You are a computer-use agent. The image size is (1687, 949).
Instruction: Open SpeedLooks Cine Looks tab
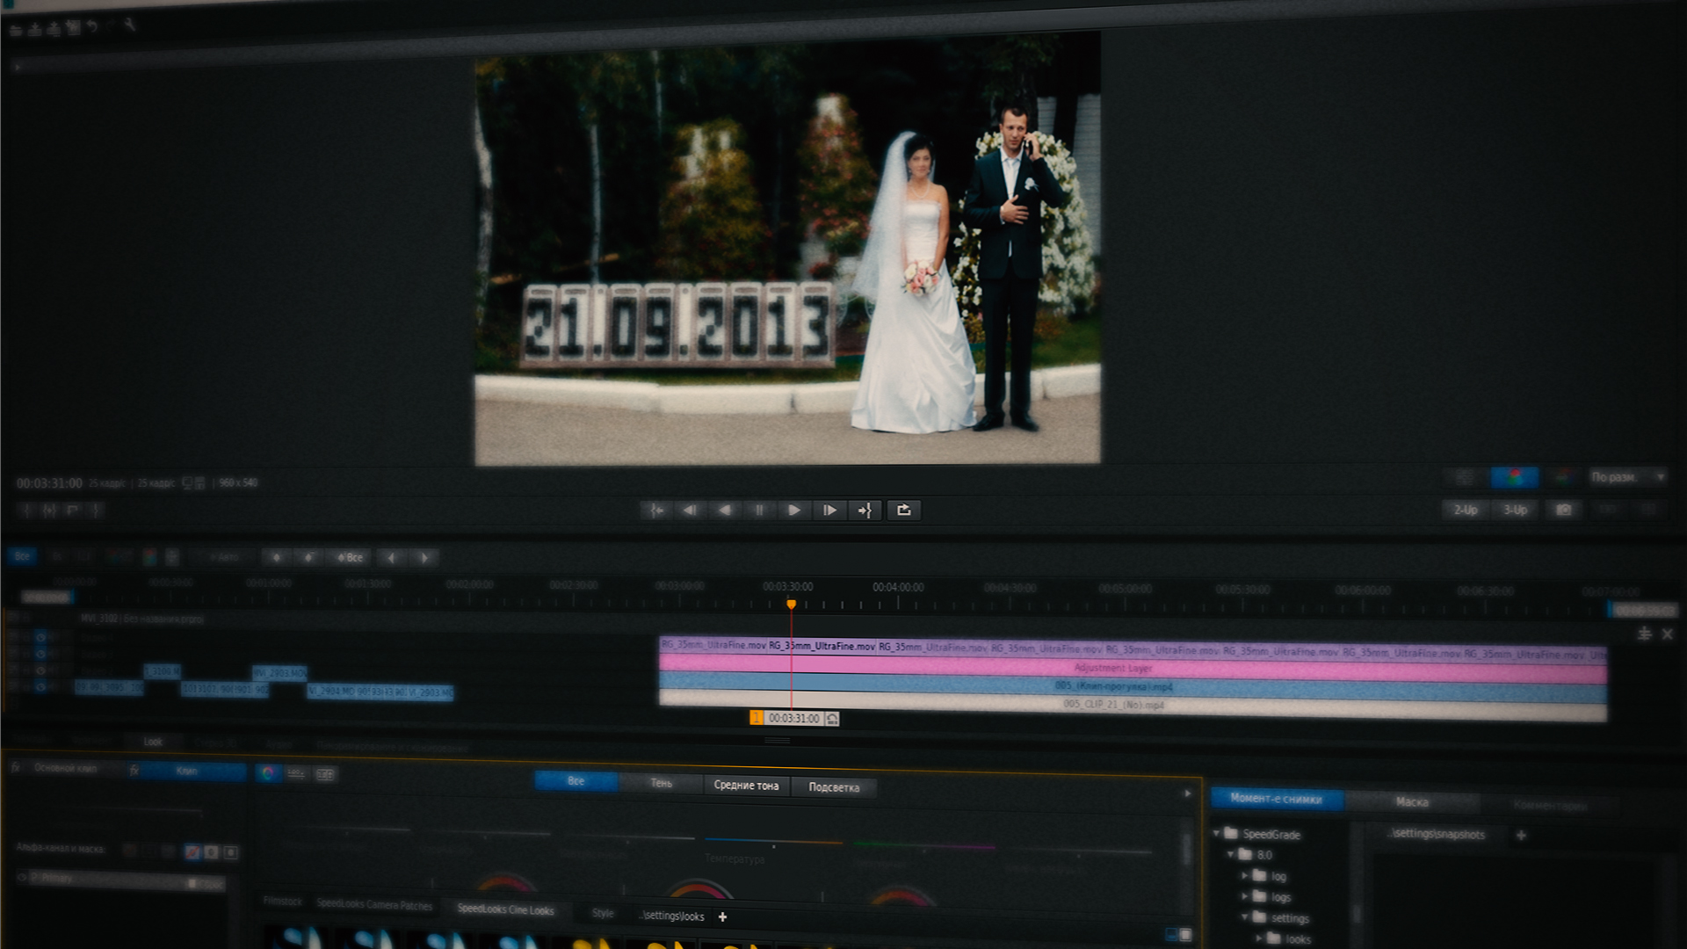(505, 909)
